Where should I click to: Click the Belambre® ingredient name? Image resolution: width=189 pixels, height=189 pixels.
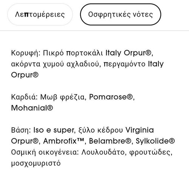(110, 141)
